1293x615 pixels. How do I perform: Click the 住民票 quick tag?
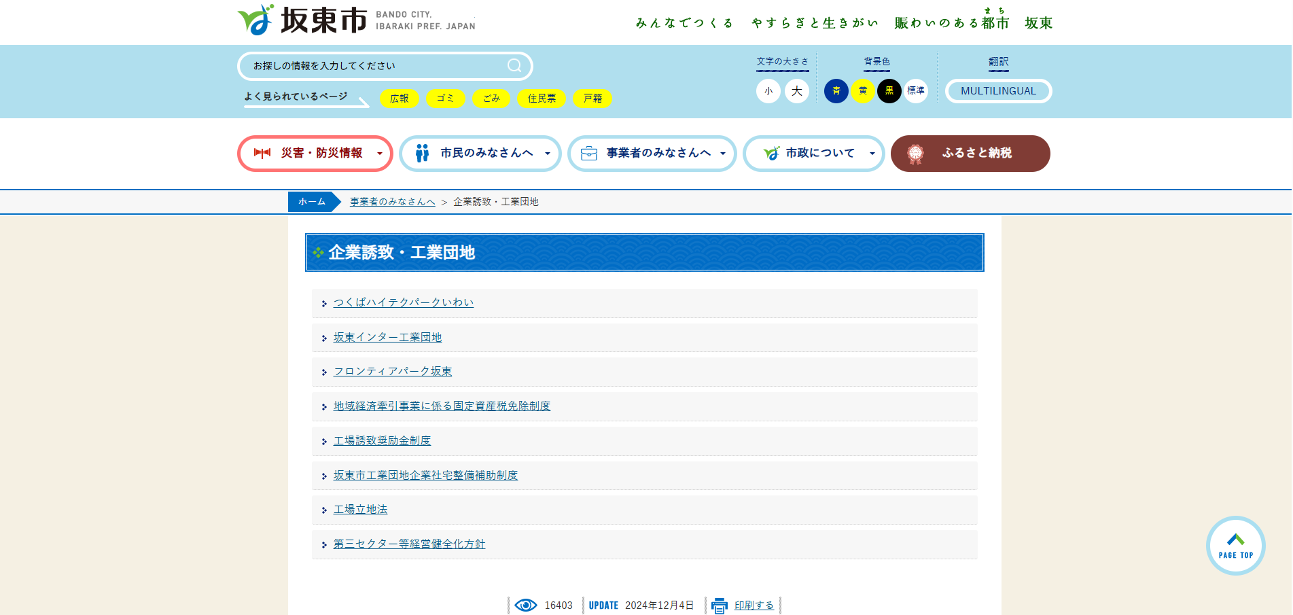(x=542, y=99)
